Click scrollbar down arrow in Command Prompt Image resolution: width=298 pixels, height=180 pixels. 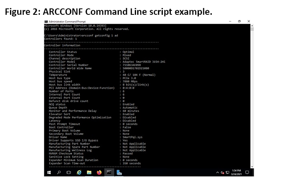tap(252, 166)
